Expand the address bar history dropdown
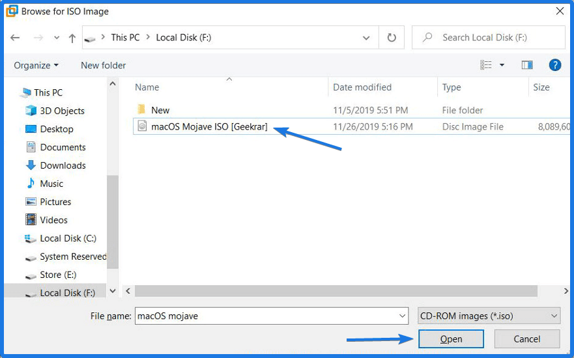Screen dimensions: 574x358 click(x=366, y=38)
